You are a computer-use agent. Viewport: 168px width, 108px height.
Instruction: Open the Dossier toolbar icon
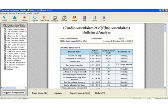click(15, 18)
